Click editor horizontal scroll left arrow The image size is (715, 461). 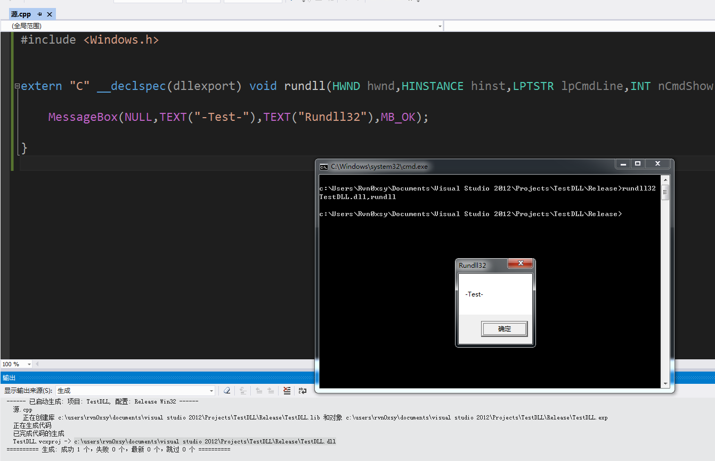click(x=37, y=364)
